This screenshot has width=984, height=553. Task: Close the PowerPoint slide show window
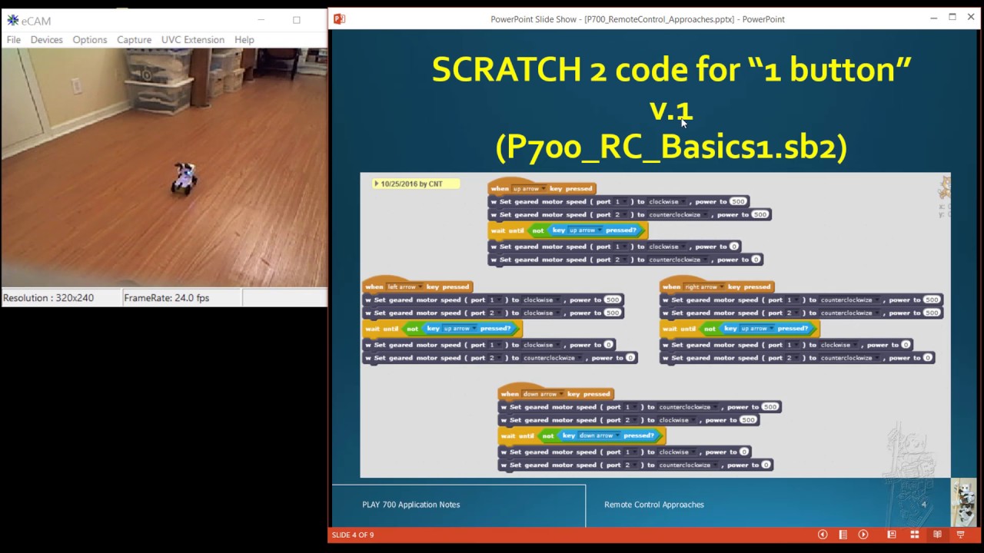(x=971, y=18)
